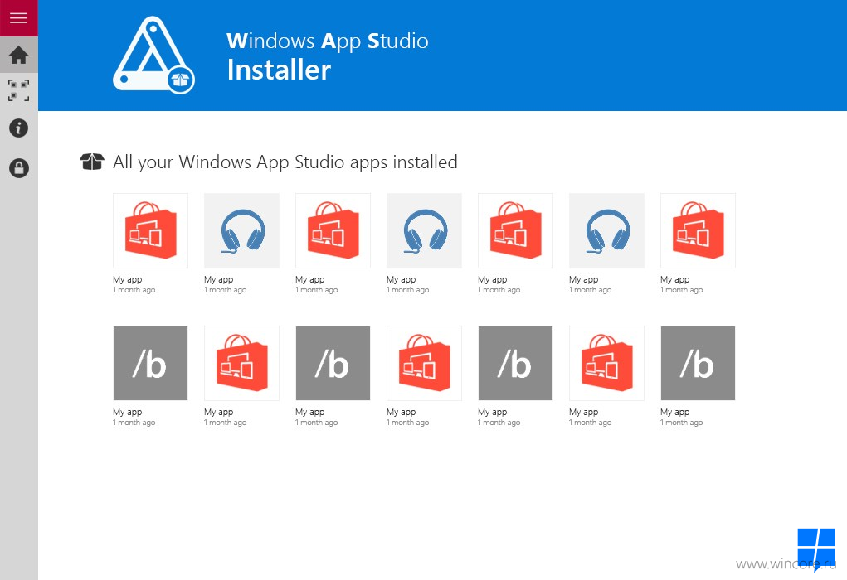Open the first red store bag app in bottom row
Viewport: 847px width, 580px height.
click(x=241, y=363)
